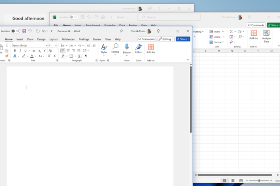The height and width of the screenshot is (186, 280).
Task: Open the font name dropdown Aptos (Body)
Action: [47, 46]
